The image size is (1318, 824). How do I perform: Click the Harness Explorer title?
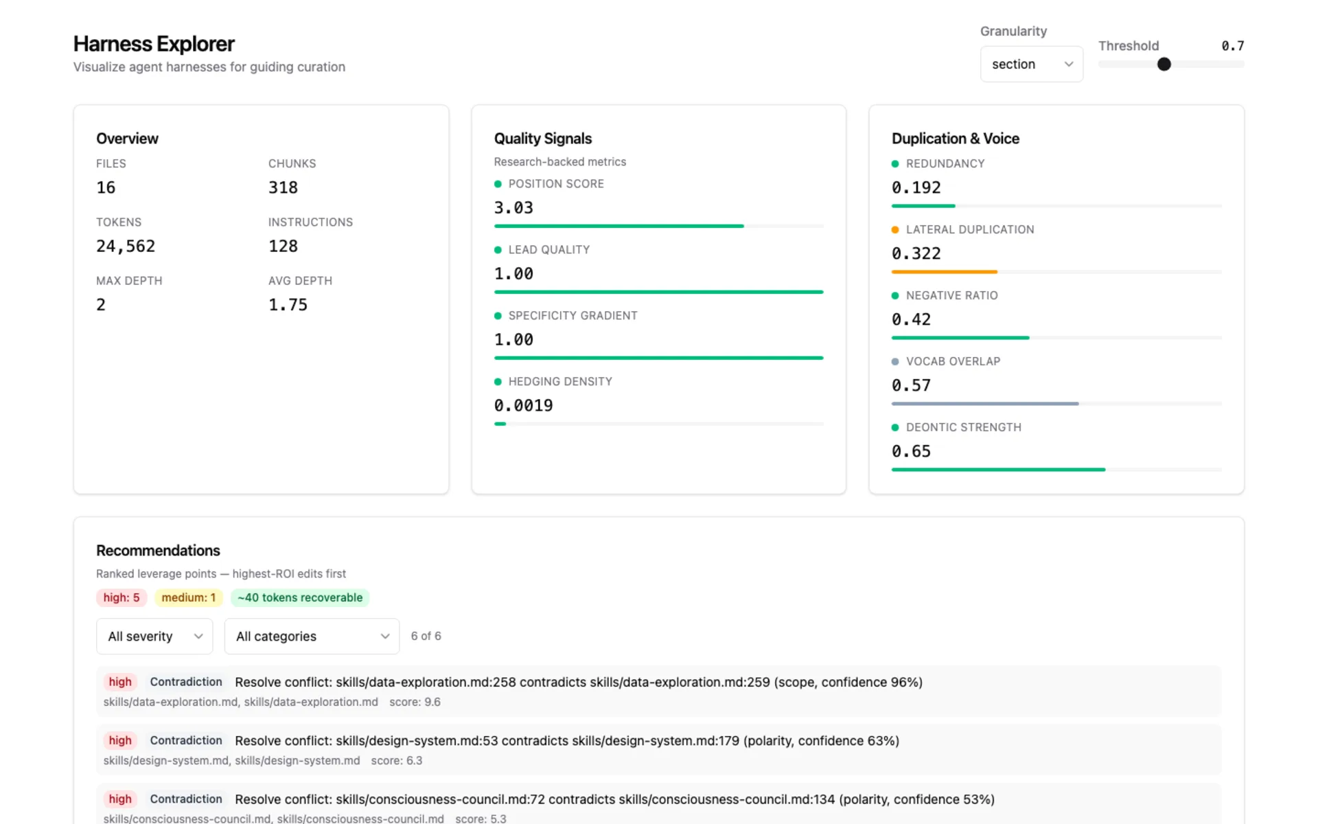tap(154, 44)
